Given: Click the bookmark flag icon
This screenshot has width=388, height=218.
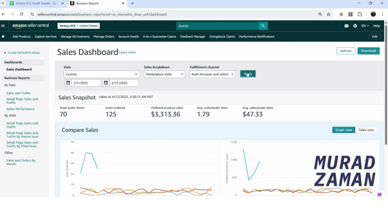Looking at the screenshot, I should pyautogui.click(x=3, y=36).
